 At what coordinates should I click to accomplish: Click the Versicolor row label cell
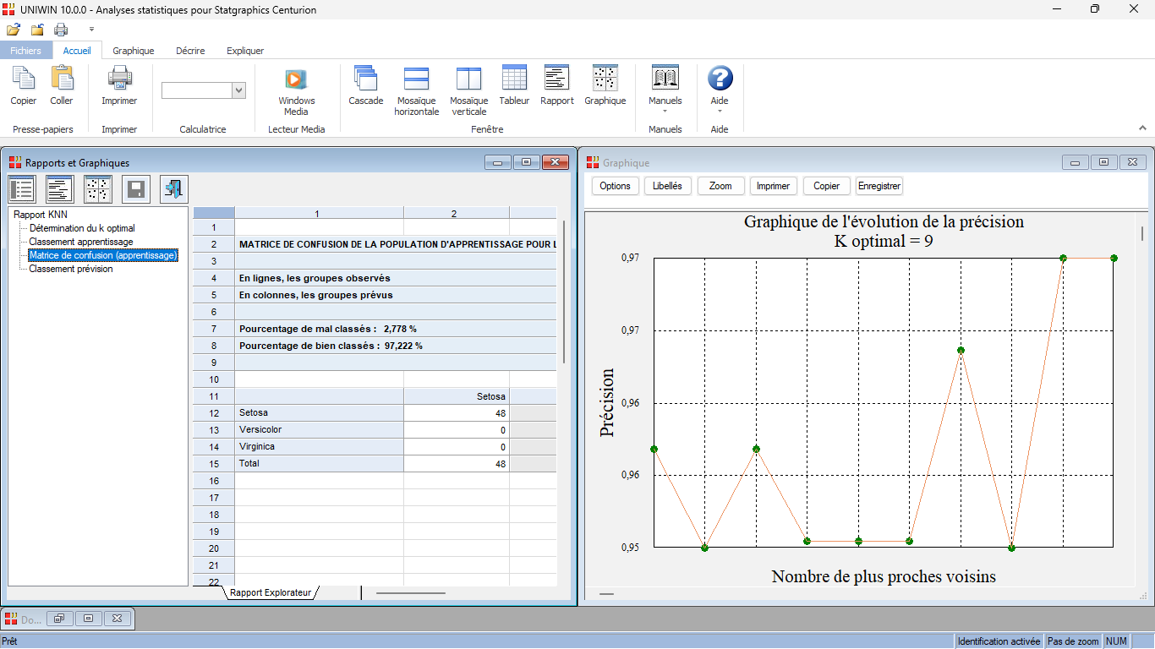coord(319,429)
